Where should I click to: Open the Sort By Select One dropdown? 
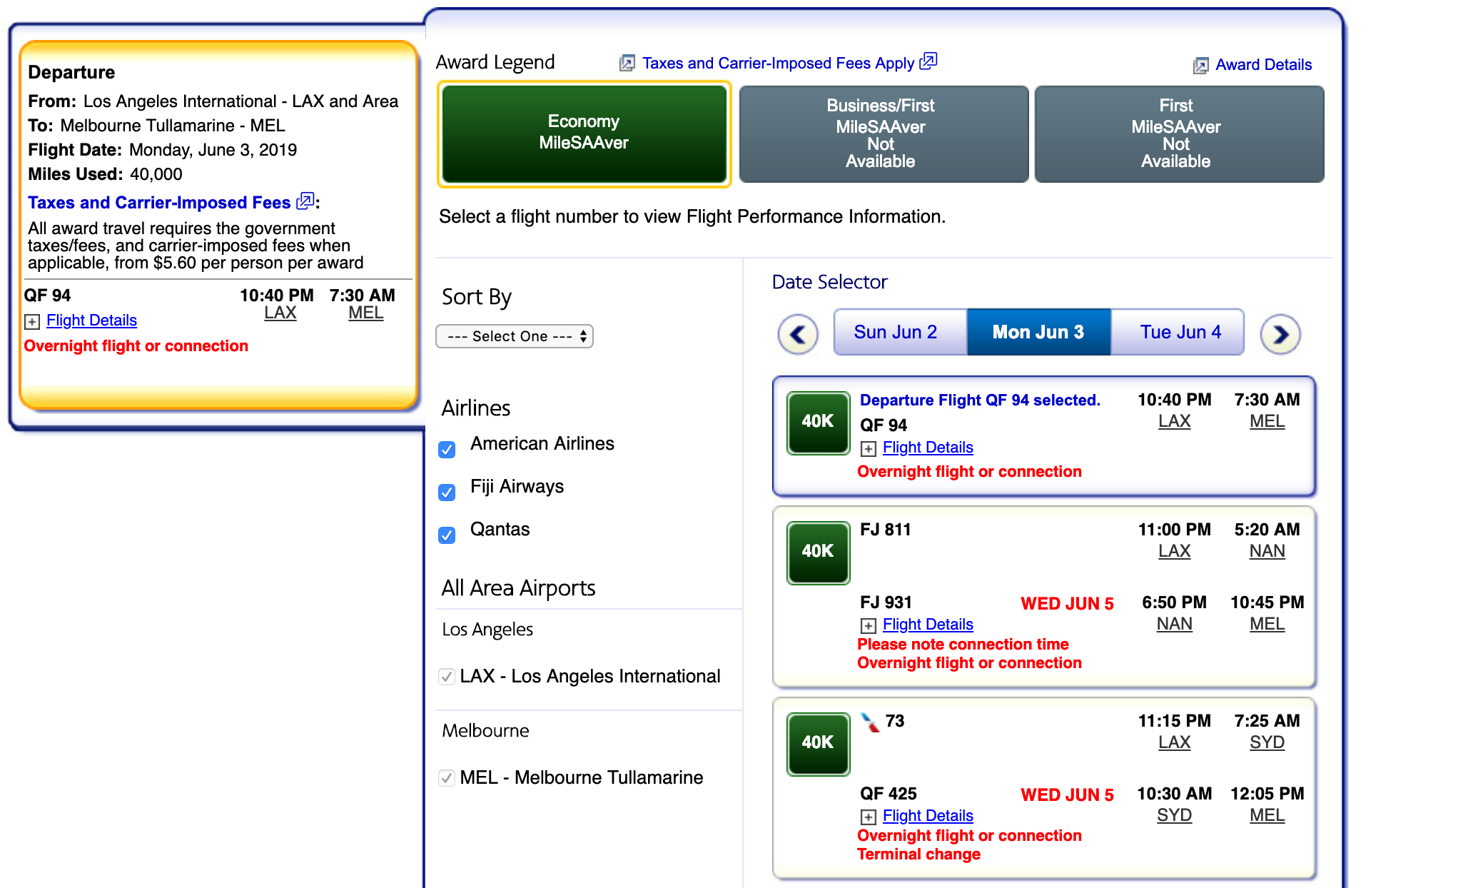click(x=515, y=336)
